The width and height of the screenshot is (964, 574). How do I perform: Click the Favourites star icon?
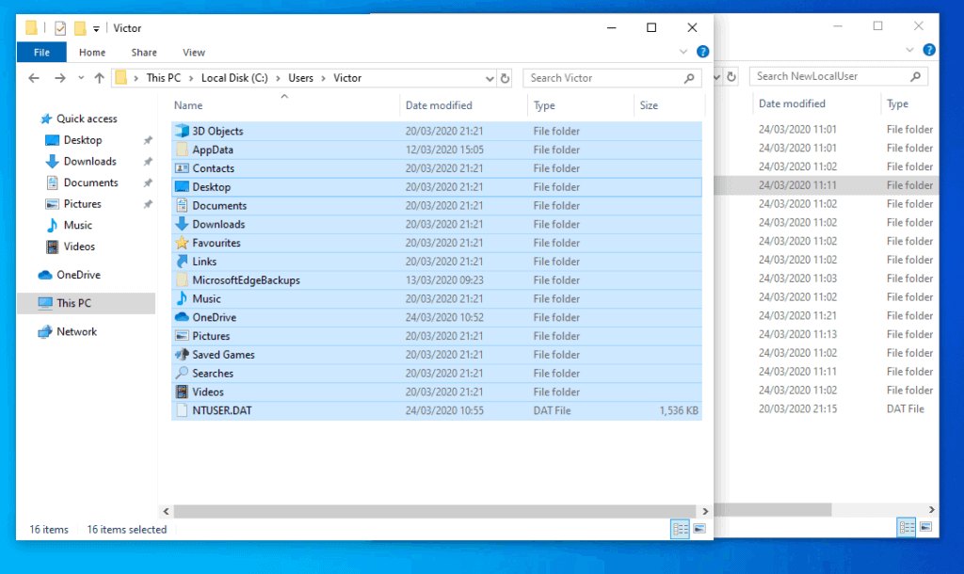(x=182, y=243)
